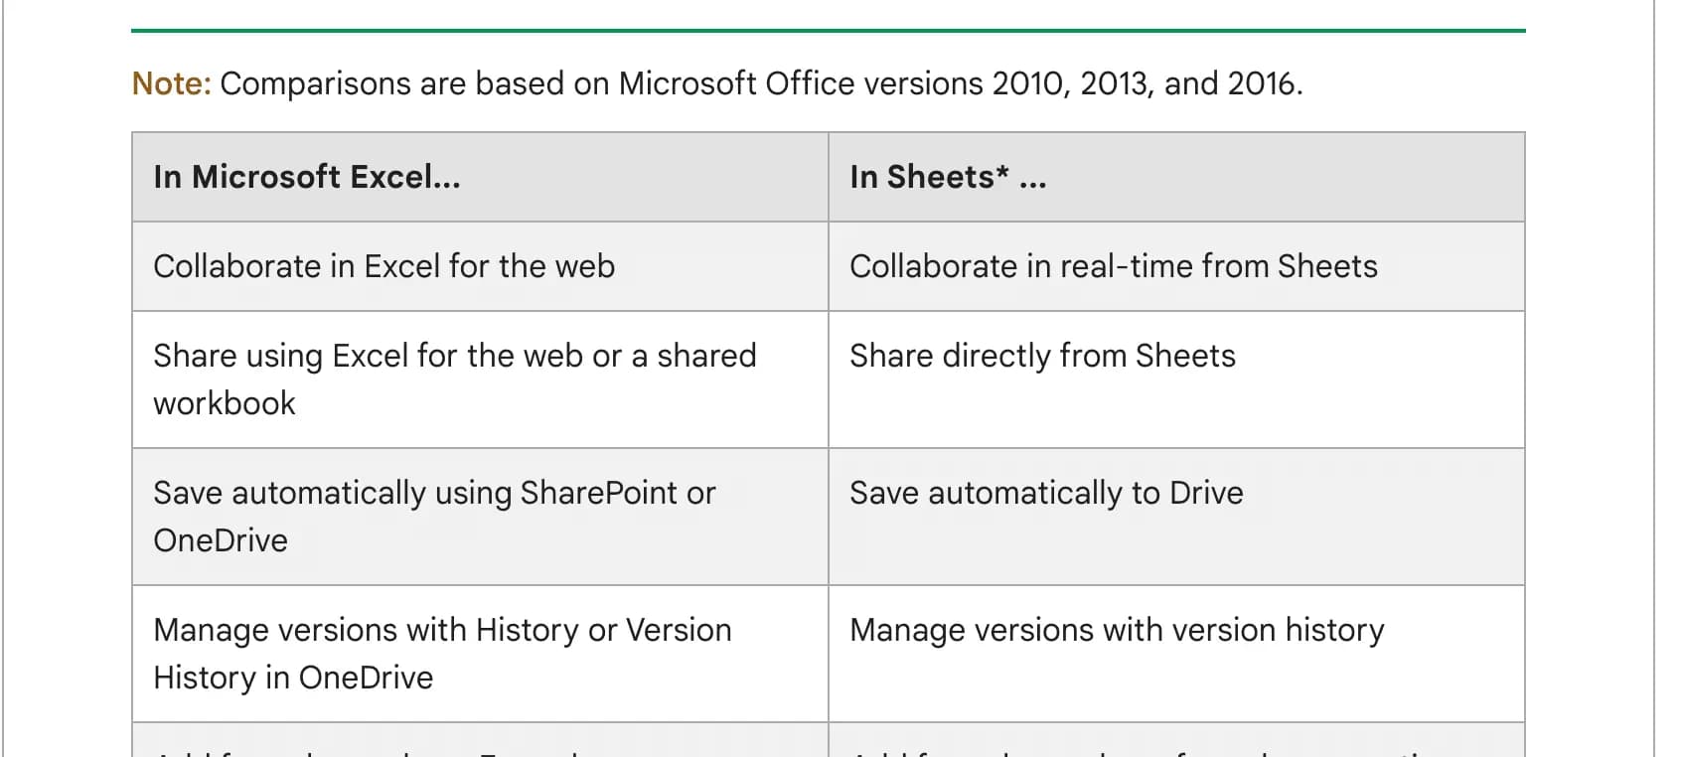Click 'History in OneDrive' text line

(293, 678)
